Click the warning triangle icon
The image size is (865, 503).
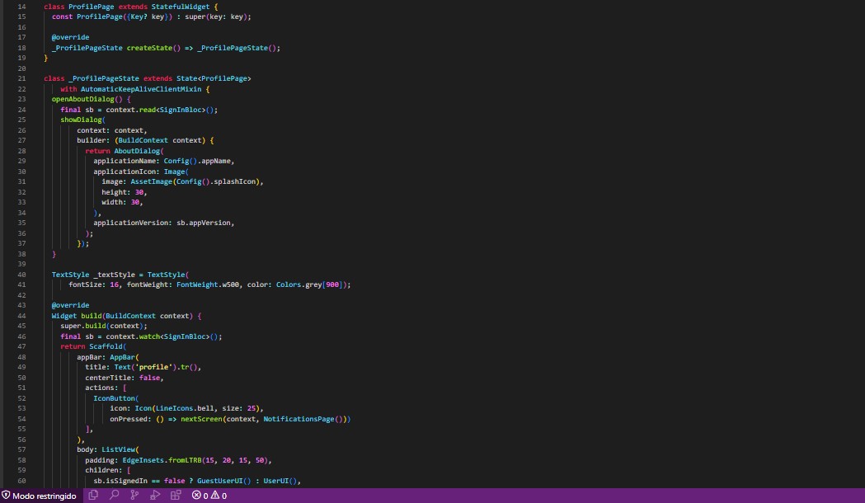click(x=215, y=496)
